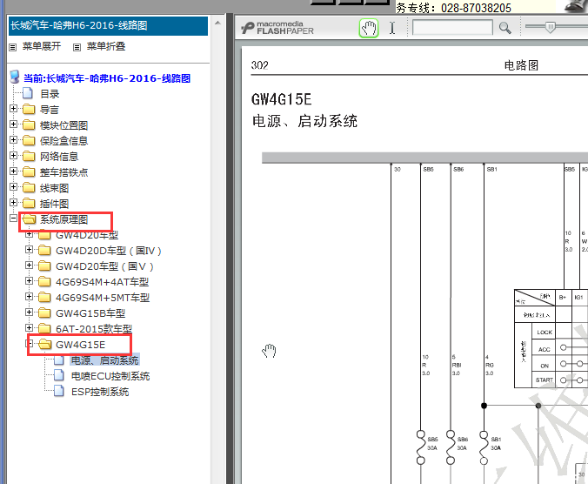Expand the 4G69S4M+4AT车型 node

pos(30,281)
